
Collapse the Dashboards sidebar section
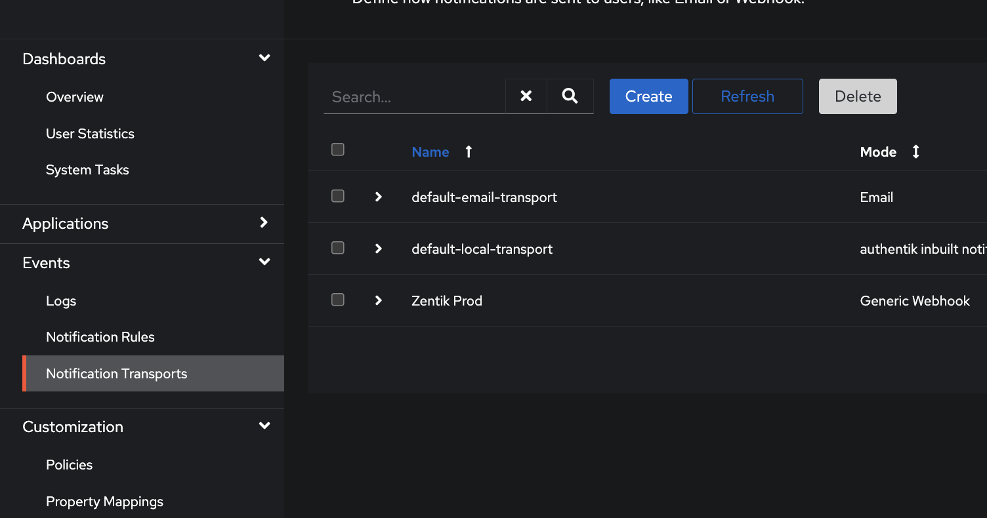(x=264, y=58)
